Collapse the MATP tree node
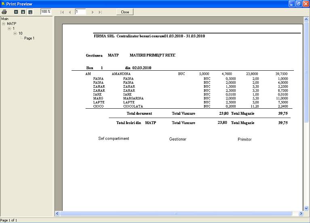Screen dimensions: 310x223 click(4, 24)
